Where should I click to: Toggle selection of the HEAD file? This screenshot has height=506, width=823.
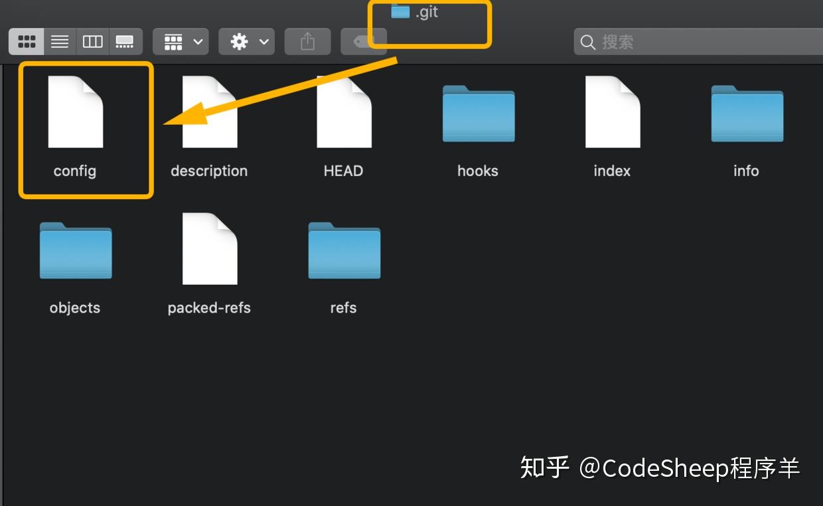(343, 113)
